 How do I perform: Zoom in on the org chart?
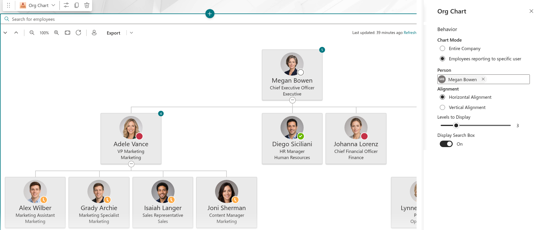pos(57,33)
